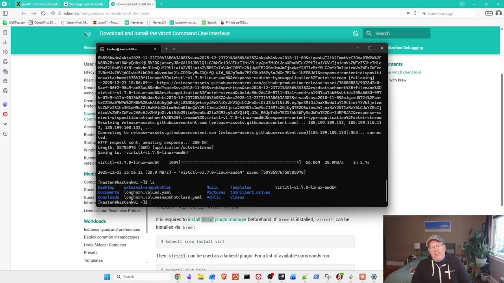This screenshot has height=283, width=504.
Task: Open a new browser tab
Action: coord(161,4)
